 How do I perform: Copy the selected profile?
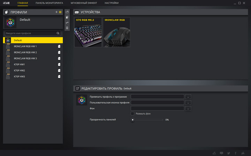click(67, 17)
